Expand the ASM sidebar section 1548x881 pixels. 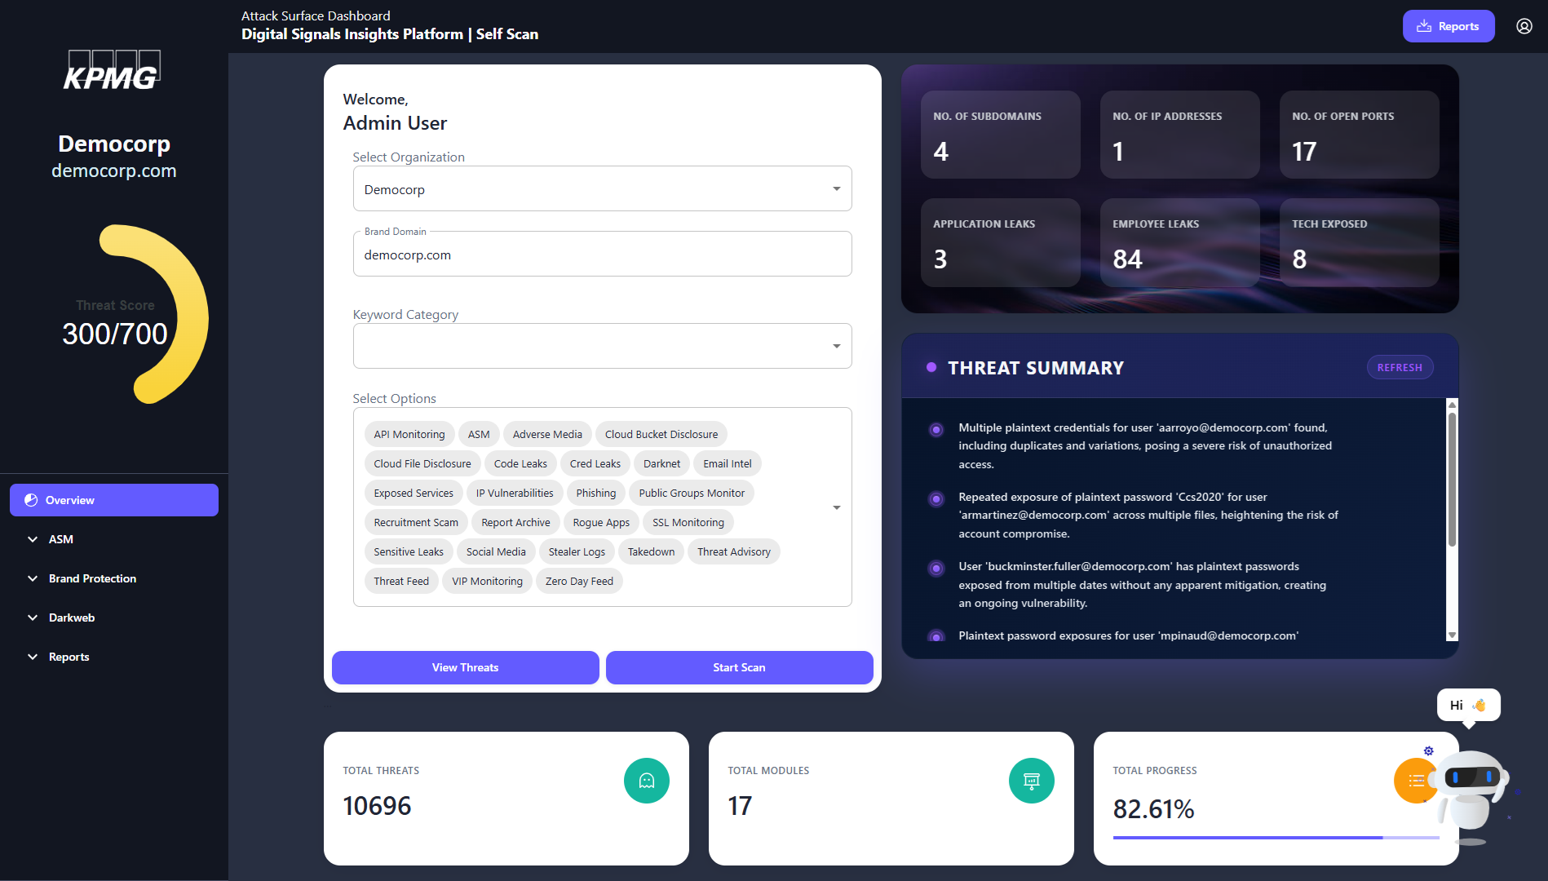60,539
